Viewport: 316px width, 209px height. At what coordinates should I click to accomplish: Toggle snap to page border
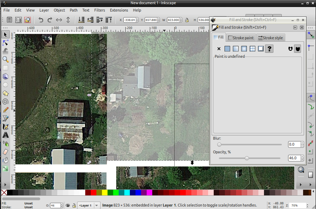(311, 175)
